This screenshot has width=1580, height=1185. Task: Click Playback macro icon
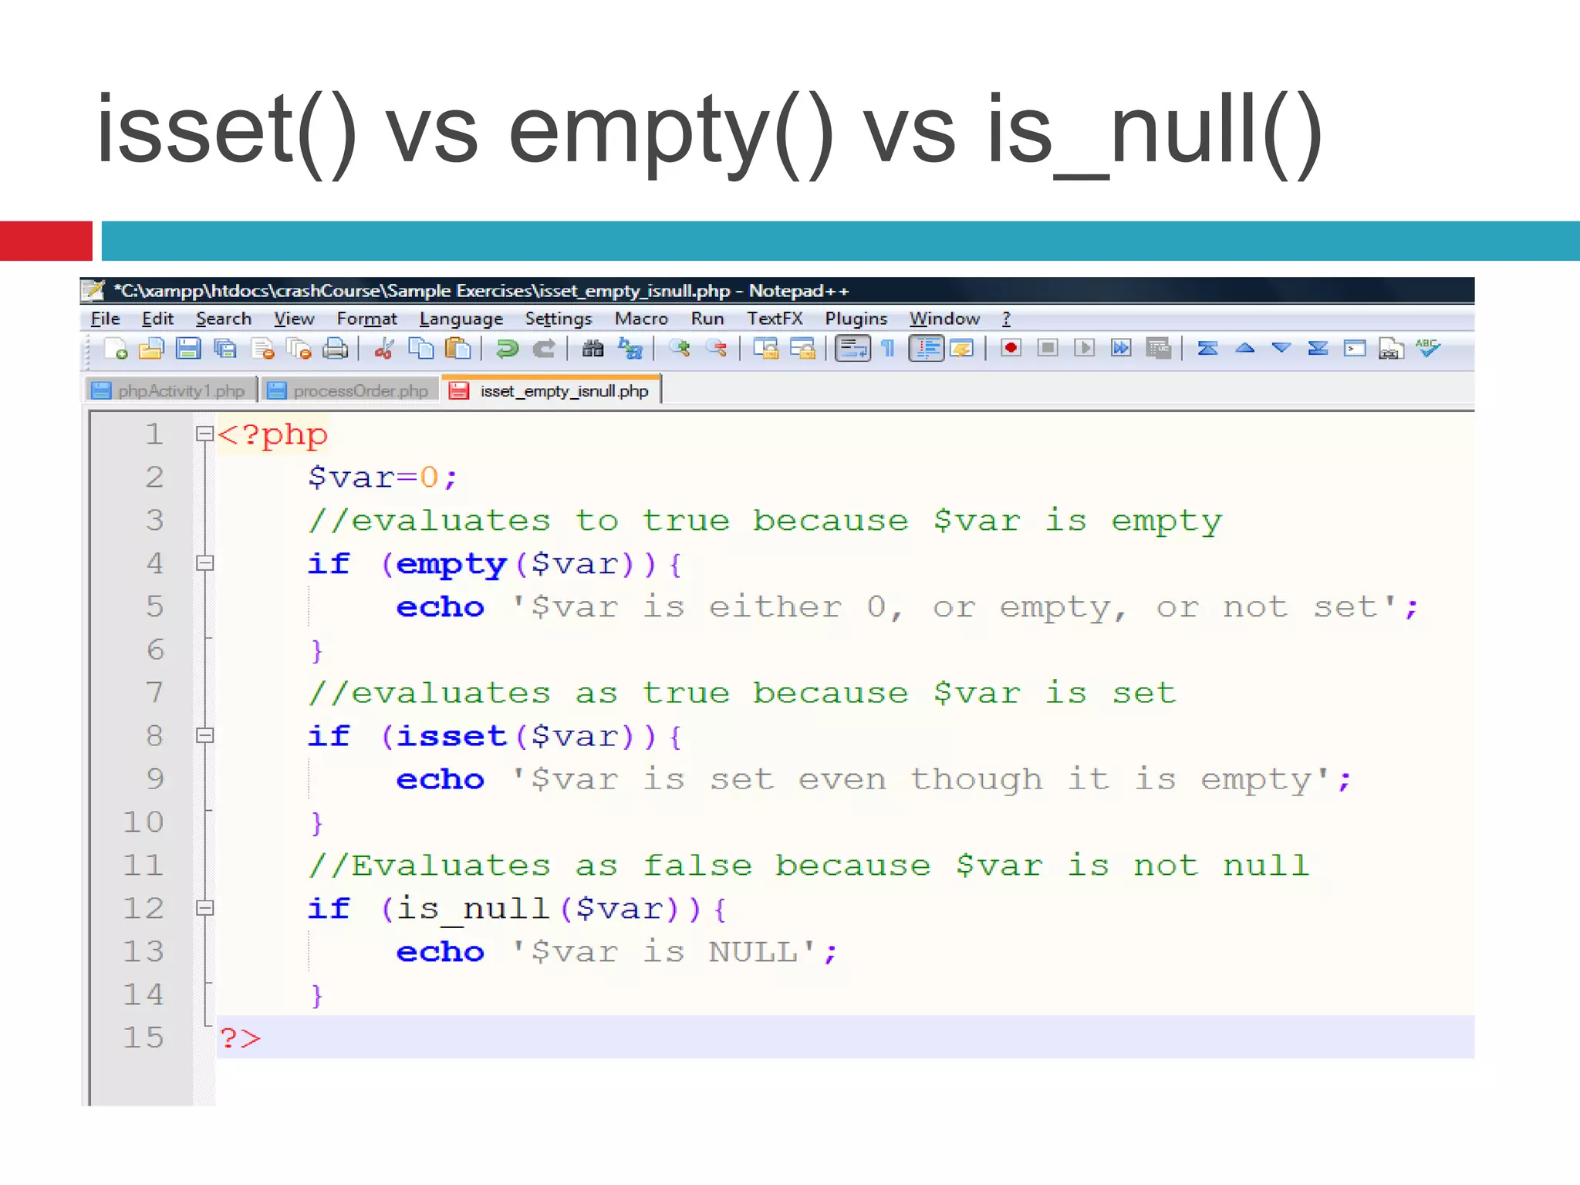(x=1084, y=349)
